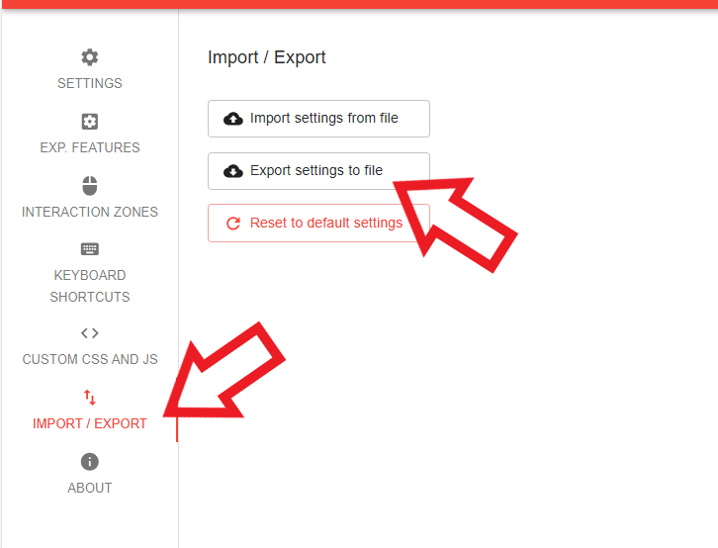
Task: Select CUSTOM CSS AND JS section
Action: [x=90, y=359]
